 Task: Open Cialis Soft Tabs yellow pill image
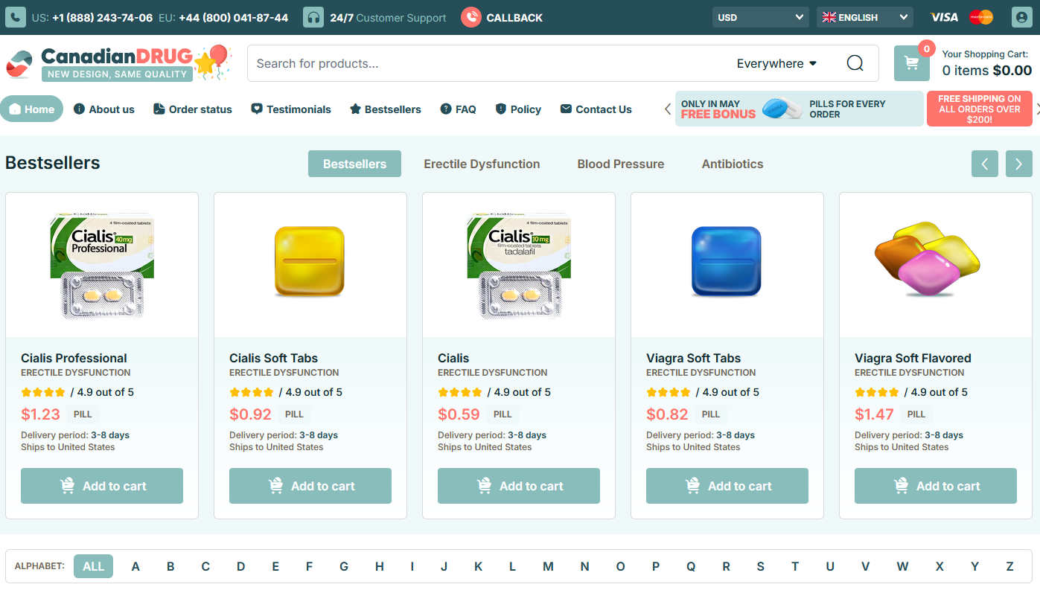point(310,261)
